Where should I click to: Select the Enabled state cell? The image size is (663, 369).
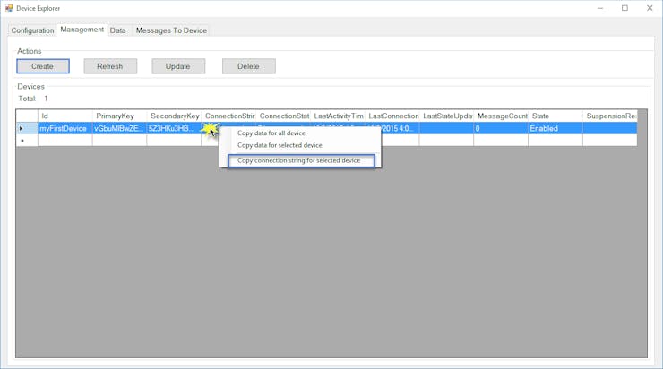(555, 128)
